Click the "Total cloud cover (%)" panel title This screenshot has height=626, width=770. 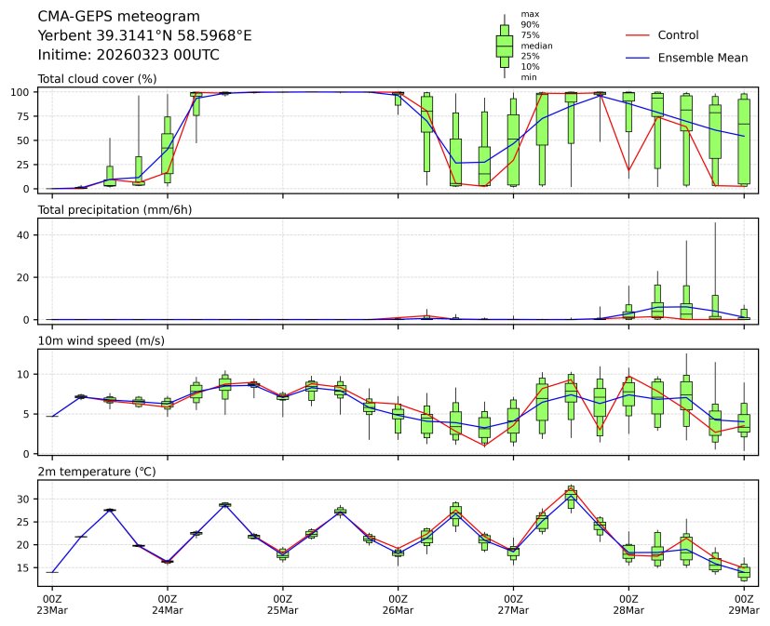97,79
